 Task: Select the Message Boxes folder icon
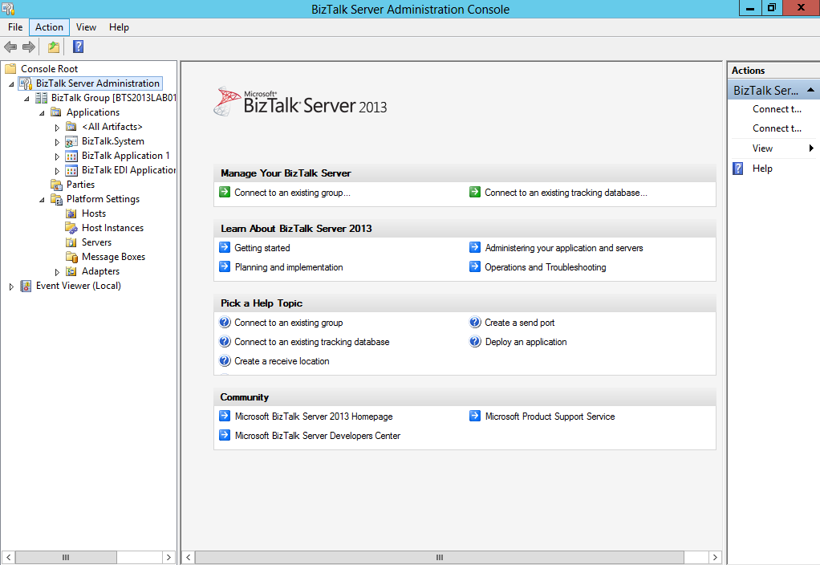coord(71,257)
